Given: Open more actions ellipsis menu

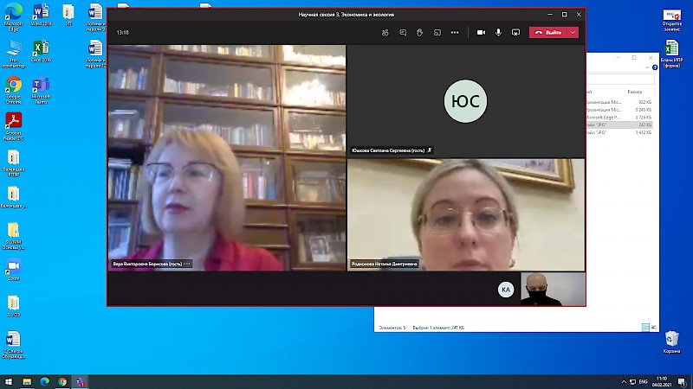Looking at the screenshot, I should coord(455,32).
